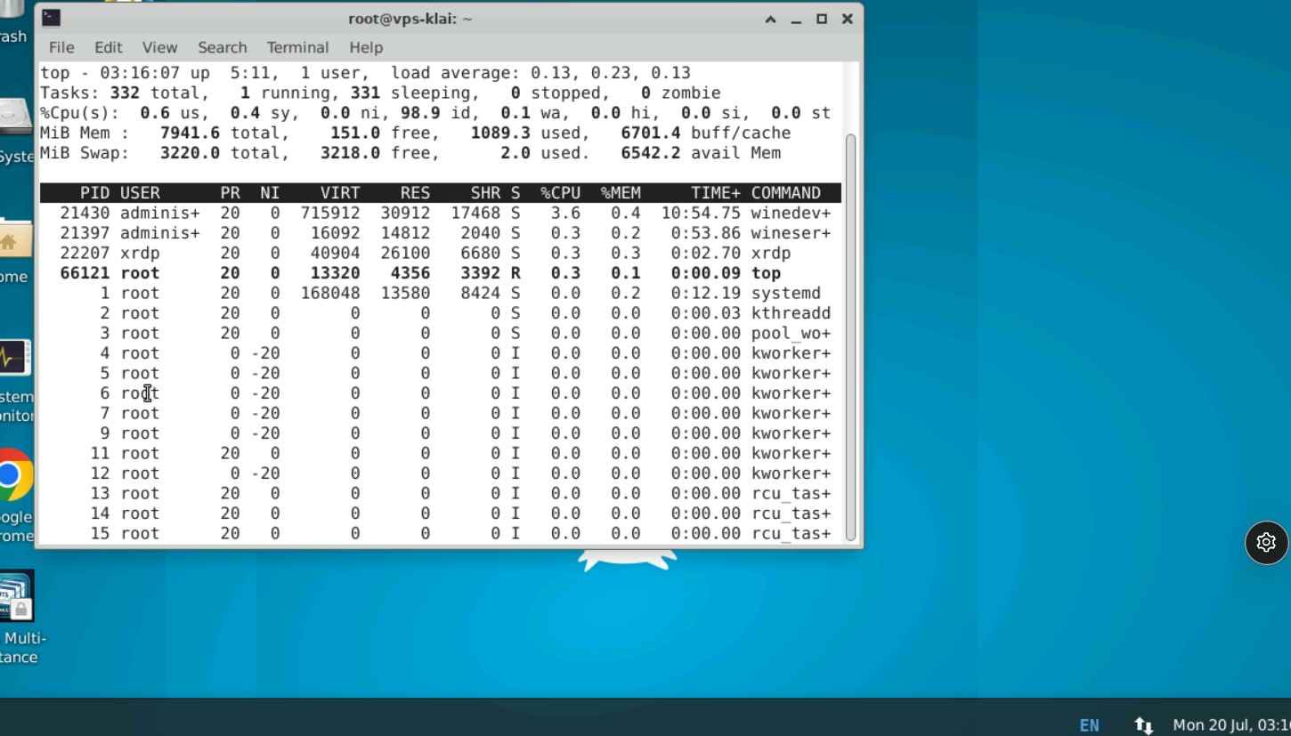Screen dimensions: 1291x736
Task: Open the Search menu
Action: pos(222,47)
